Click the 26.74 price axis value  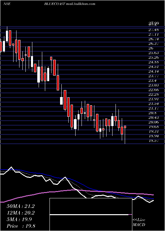(154, 39)
